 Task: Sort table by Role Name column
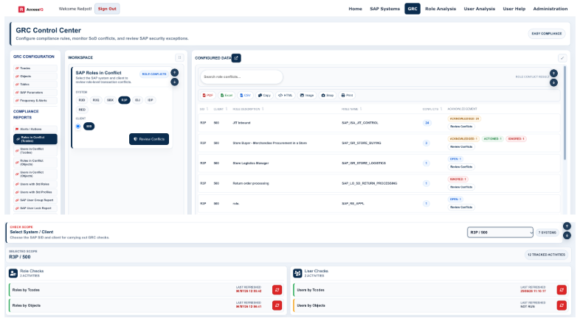(x=352, y=109)
